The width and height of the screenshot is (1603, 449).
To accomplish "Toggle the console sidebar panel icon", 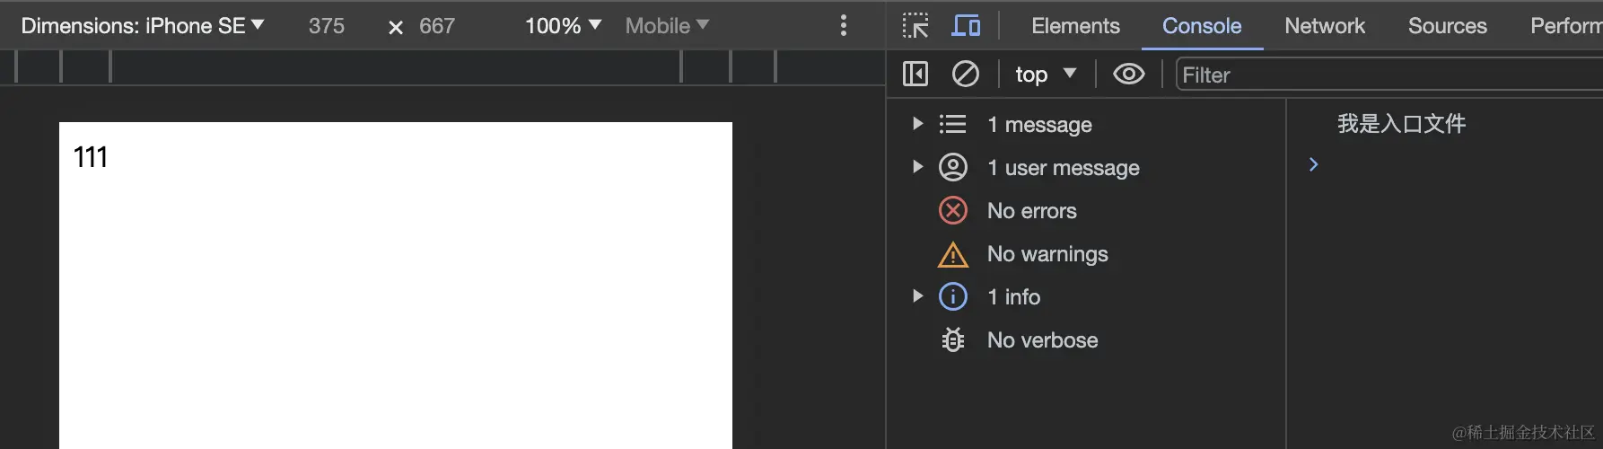I will point(915,75).
